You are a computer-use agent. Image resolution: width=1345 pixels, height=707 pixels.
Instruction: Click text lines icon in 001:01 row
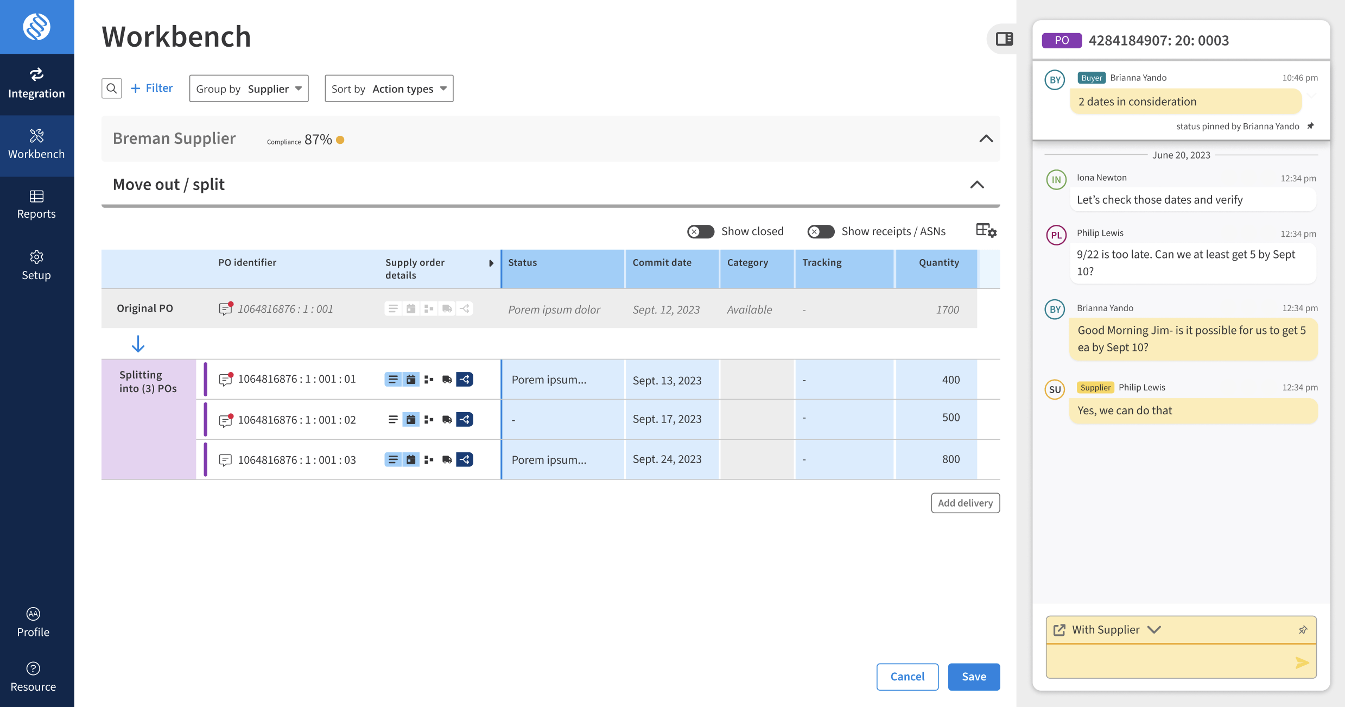393,379
